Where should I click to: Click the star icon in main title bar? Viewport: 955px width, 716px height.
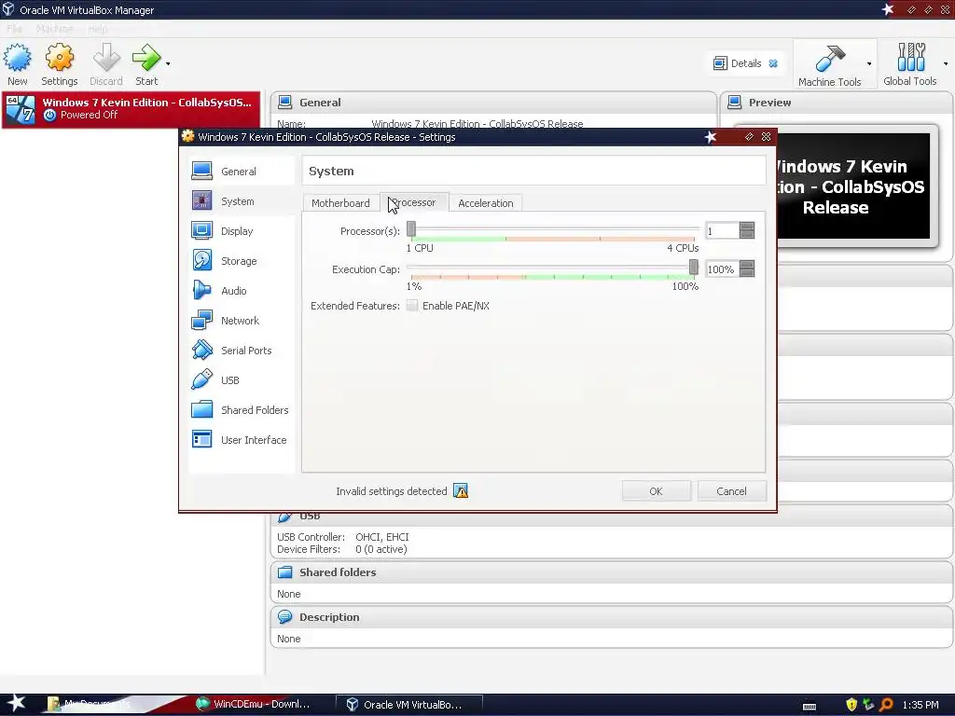coord(888,9)
